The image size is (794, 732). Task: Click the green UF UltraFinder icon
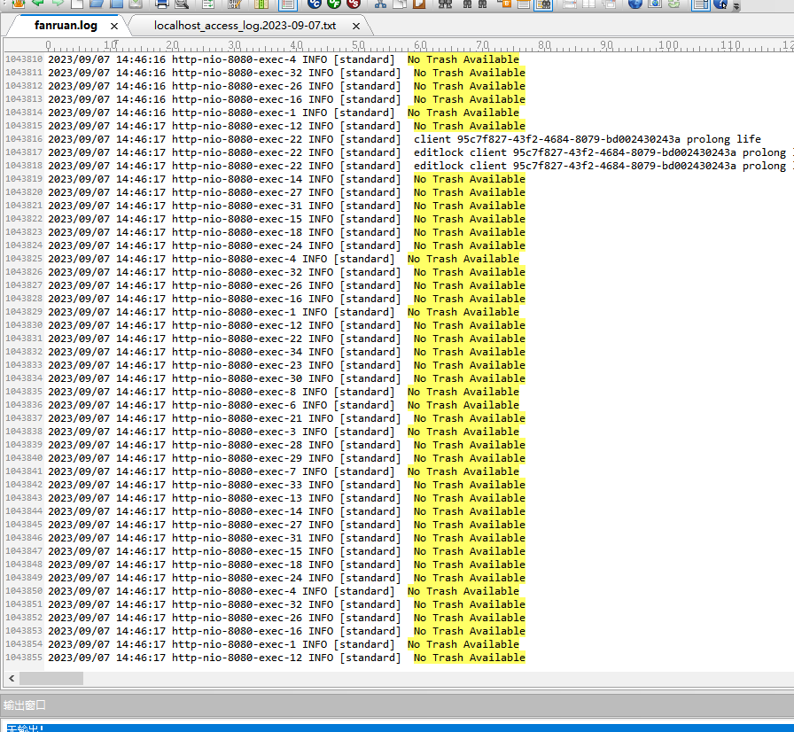tap(334, 4)
